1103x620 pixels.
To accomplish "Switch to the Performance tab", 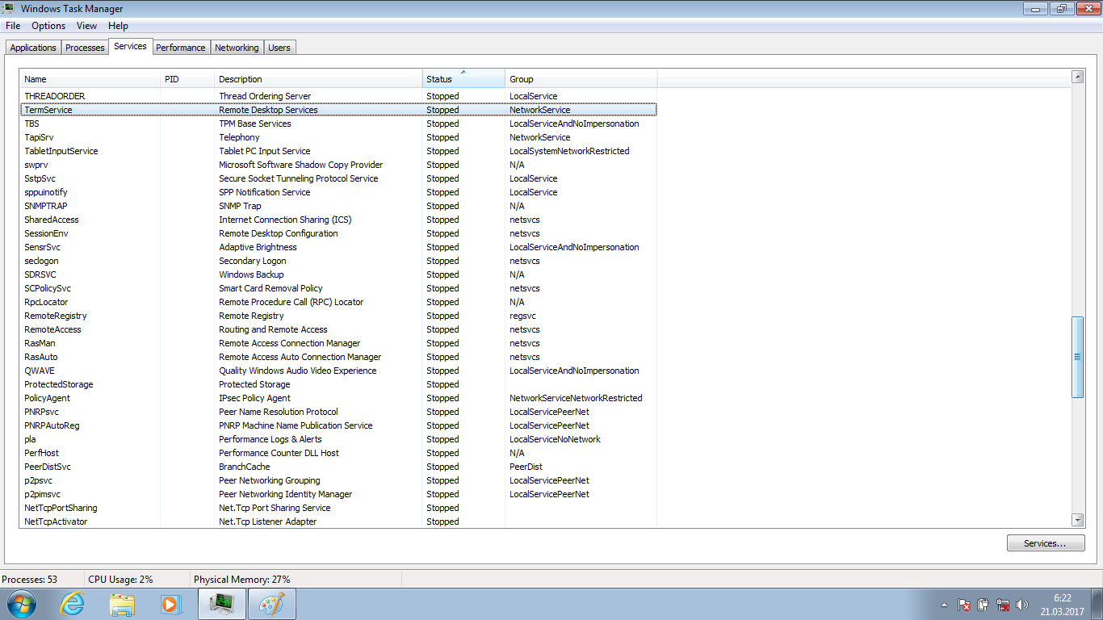I will [x=180, y=48].
